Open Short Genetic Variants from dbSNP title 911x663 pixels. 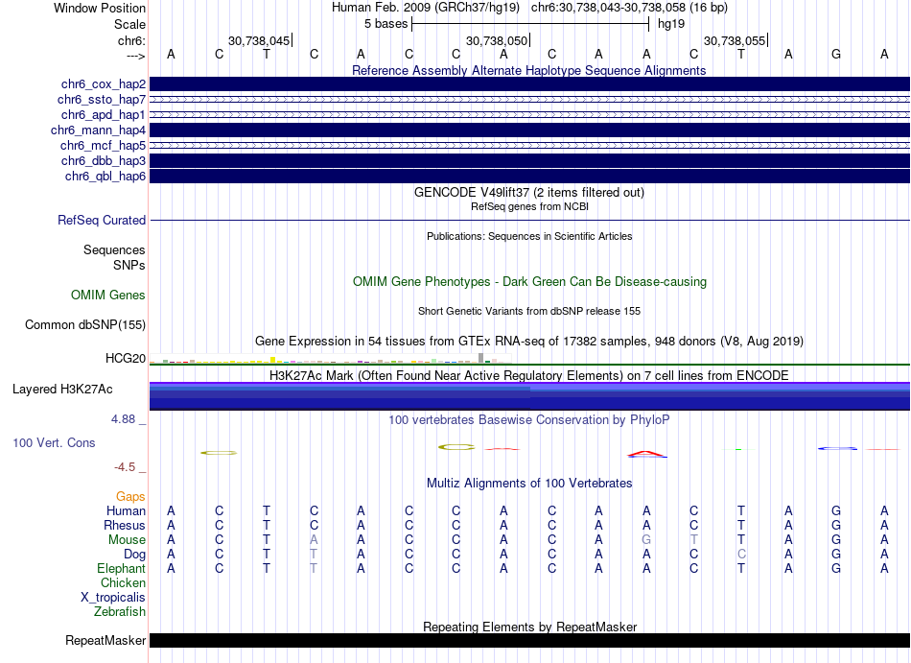(x=529, y=311)
